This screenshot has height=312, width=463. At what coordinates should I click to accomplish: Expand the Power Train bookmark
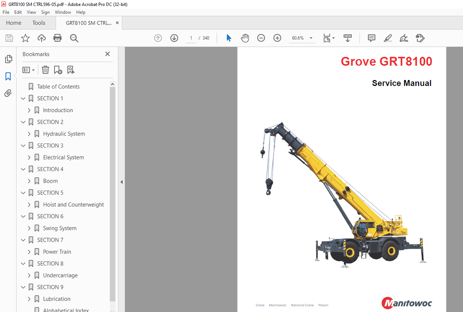coord(29,251)
